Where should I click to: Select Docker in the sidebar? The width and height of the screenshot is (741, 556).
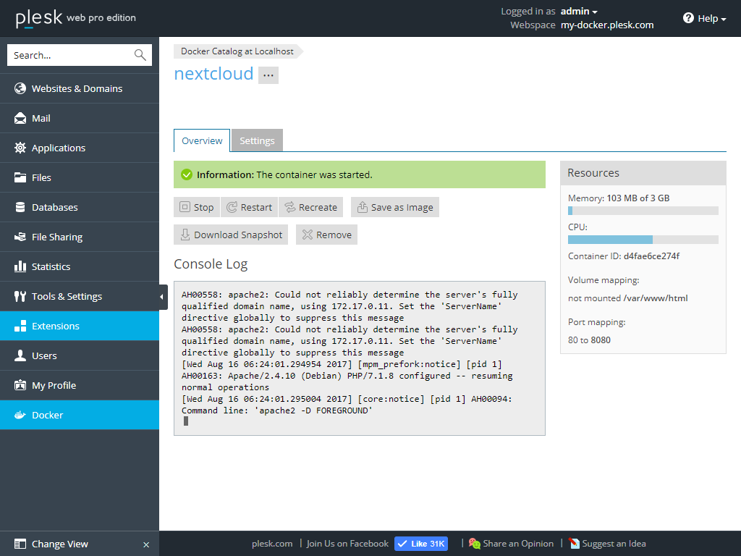(80, 415)
